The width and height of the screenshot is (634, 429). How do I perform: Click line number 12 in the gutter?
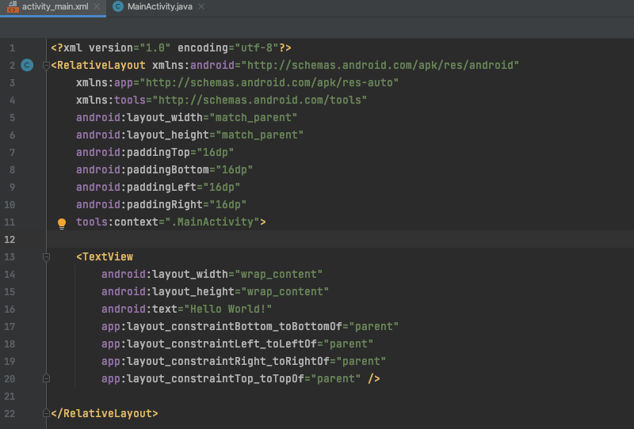click(10, 239)
